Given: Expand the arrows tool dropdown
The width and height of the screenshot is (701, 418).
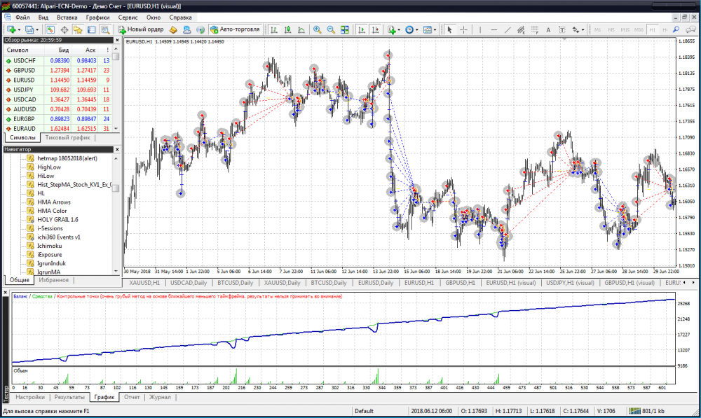Looking at the screenshot, I should click(x=583, y=30).
